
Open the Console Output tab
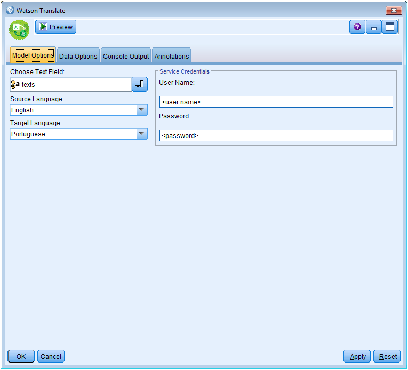[126, 56]
